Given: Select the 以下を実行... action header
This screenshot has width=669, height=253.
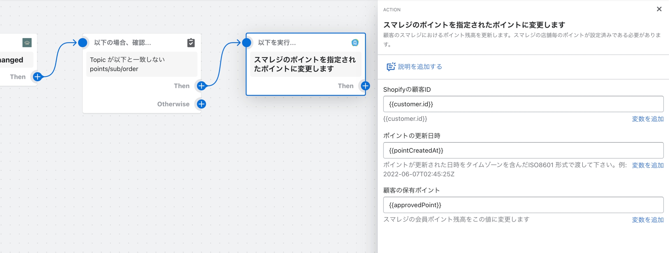Looking at the screenshot, I should pos(277,43).
